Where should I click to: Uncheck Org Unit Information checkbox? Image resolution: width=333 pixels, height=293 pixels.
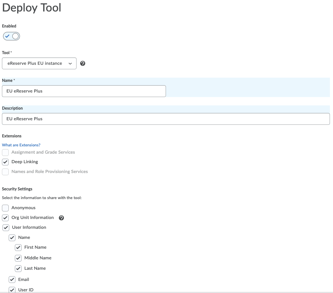point(5,218)
